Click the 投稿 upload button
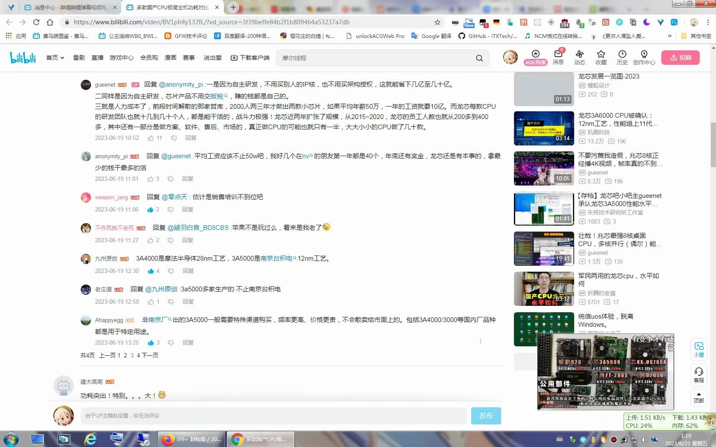Screen dimensions: 716x447 tap(681, 58)
